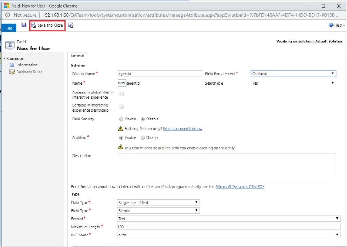Open the IME Mode dropdown
Image resolution: width=347 pixels, height=247 pixels.
pos(228,235)
